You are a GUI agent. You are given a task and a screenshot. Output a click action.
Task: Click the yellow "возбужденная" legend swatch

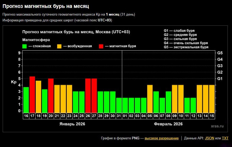pos(59,46)
